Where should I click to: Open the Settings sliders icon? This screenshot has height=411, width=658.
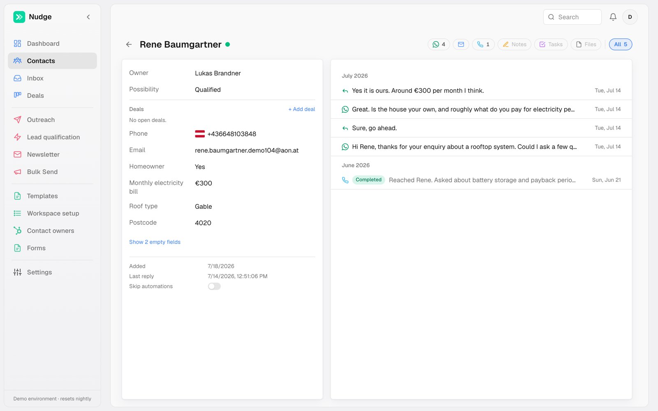(x=17, y=272)
